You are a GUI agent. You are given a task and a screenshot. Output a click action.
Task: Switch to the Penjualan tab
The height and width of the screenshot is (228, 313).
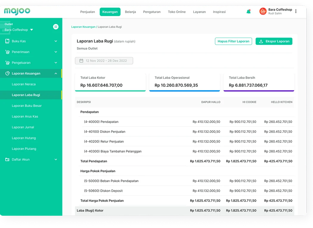tap(87, 12)
